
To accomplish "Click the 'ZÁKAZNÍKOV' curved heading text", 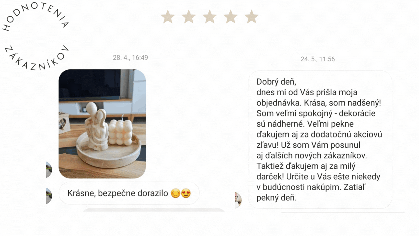I will [x=37, y=58].
